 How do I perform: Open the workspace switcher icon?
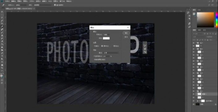click(x=213, y=5)
